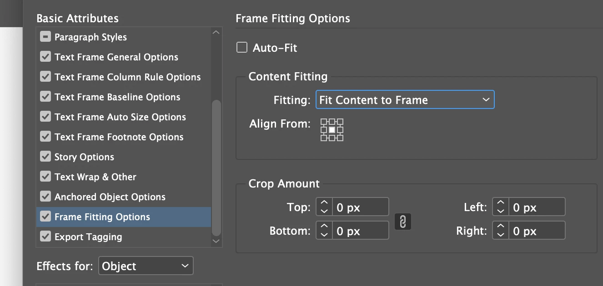The width and height of the screenshot is (603, 286).
Task: Select Anchored Object Options category
Action: [x=110, y=197]
